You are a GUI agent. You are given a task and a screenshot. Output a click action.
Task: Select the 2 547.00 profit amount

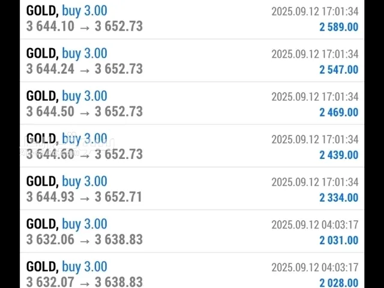[x=338, y=70]
